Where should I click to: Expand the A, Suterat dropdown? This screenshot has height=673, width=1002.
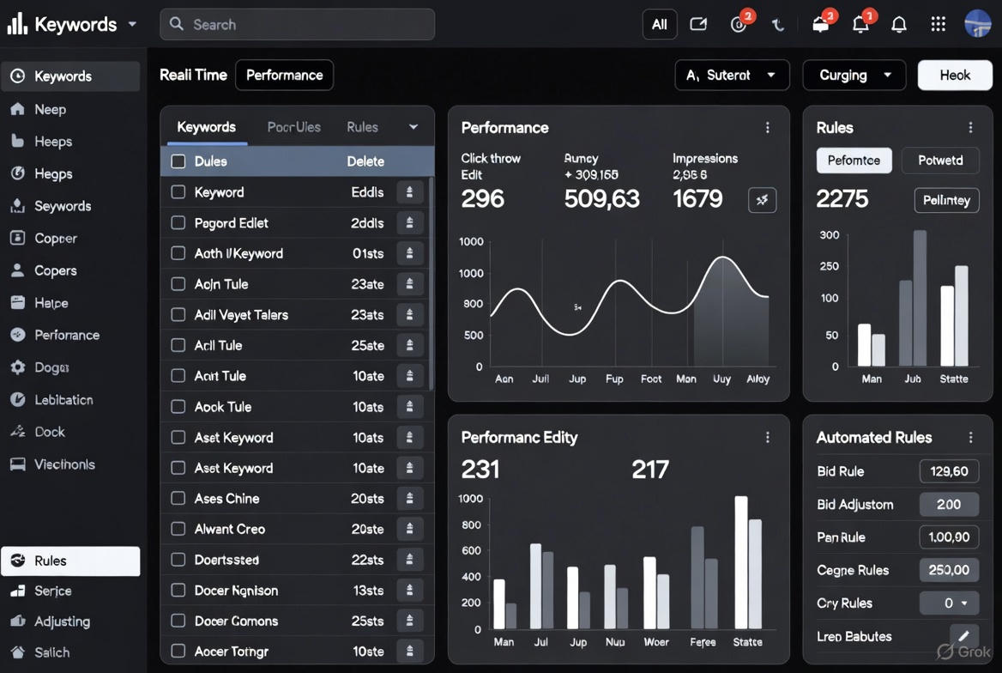[x=731, y=76]
